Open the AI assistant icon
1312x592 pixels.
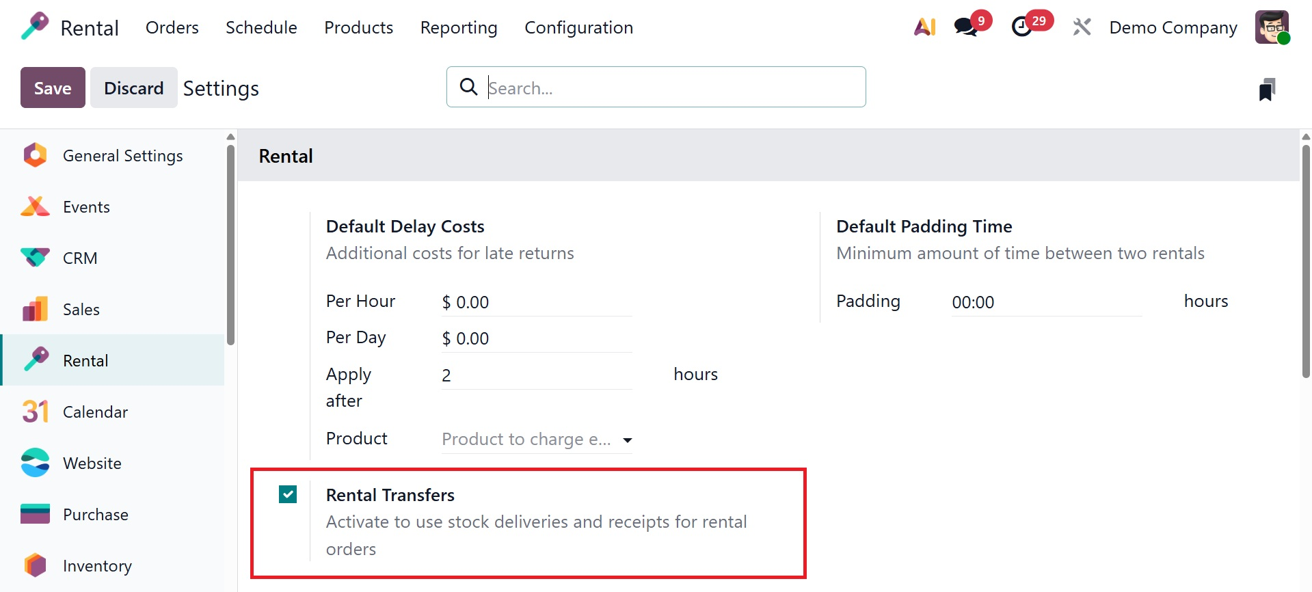click(924, 27)
